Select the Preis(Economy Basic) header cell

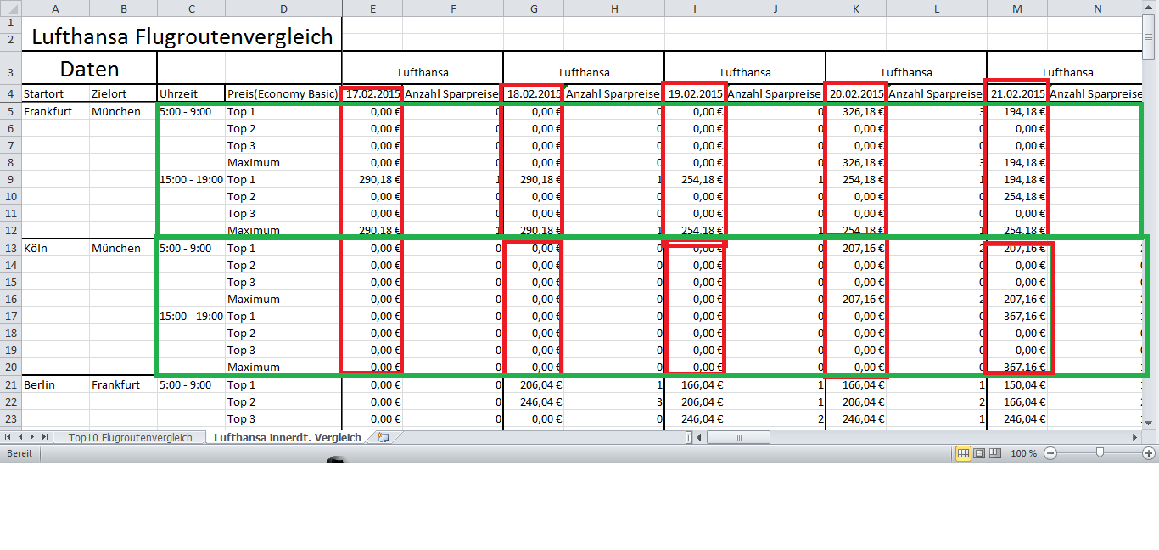click(x=283, y=93)
